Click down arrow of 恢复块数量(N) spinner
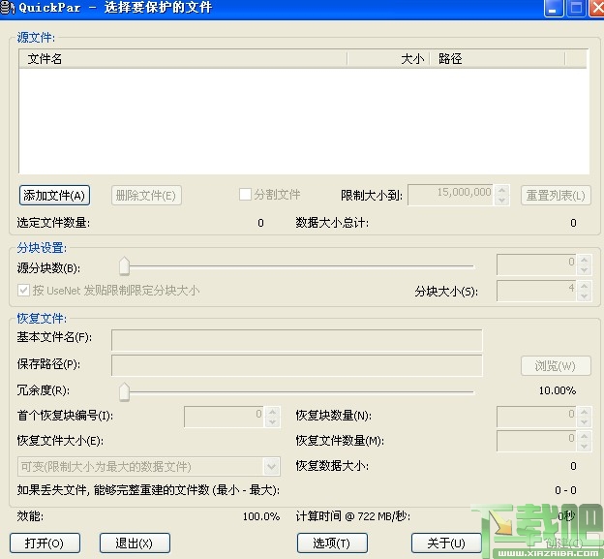 [x=584, y=421]
